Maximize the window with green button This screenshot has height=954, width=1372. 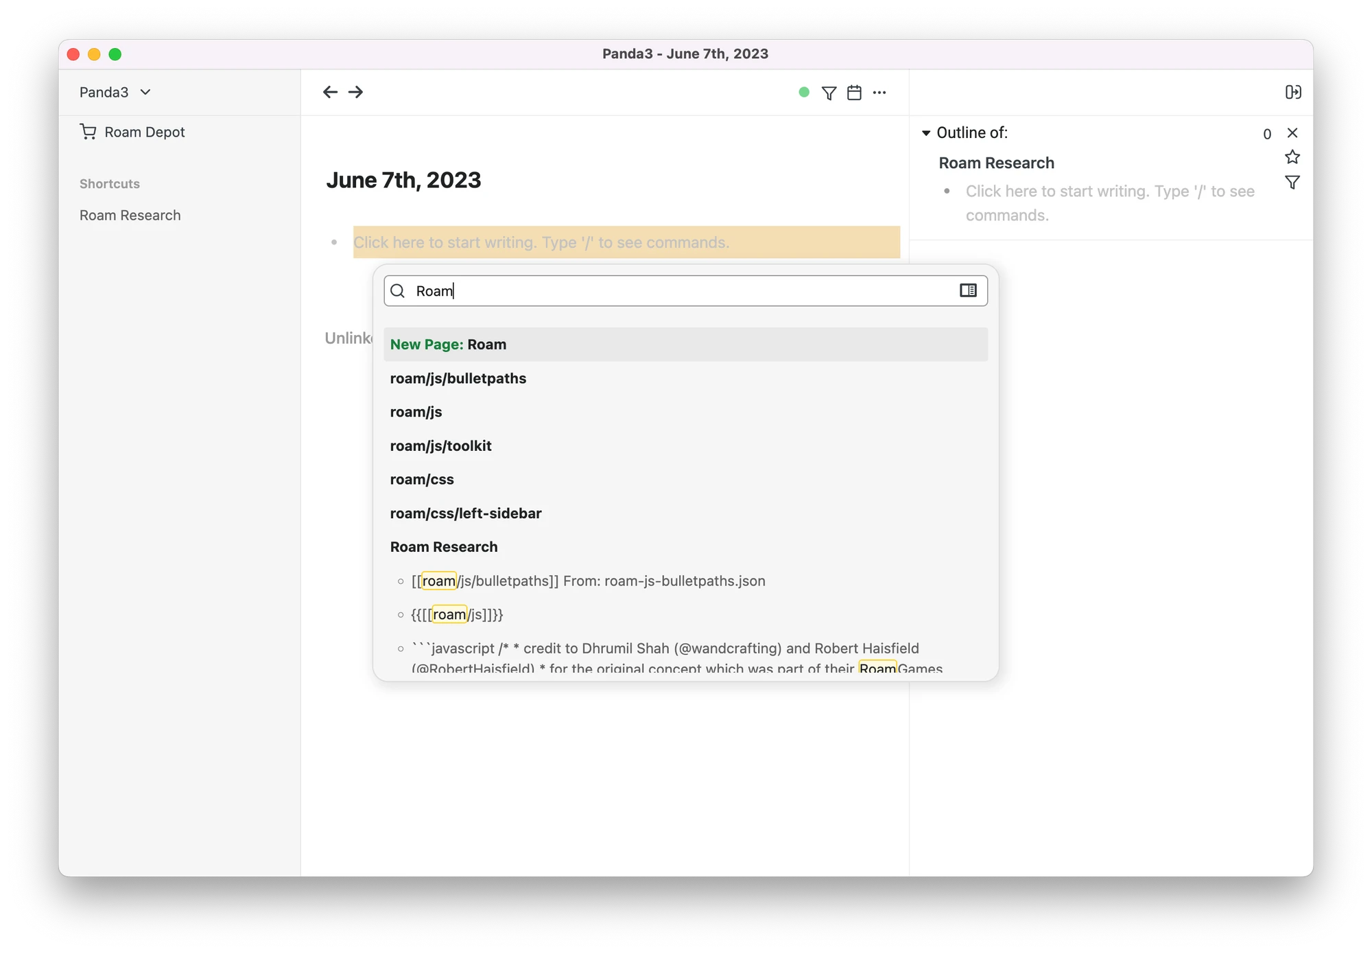click(x=115, y=54)
